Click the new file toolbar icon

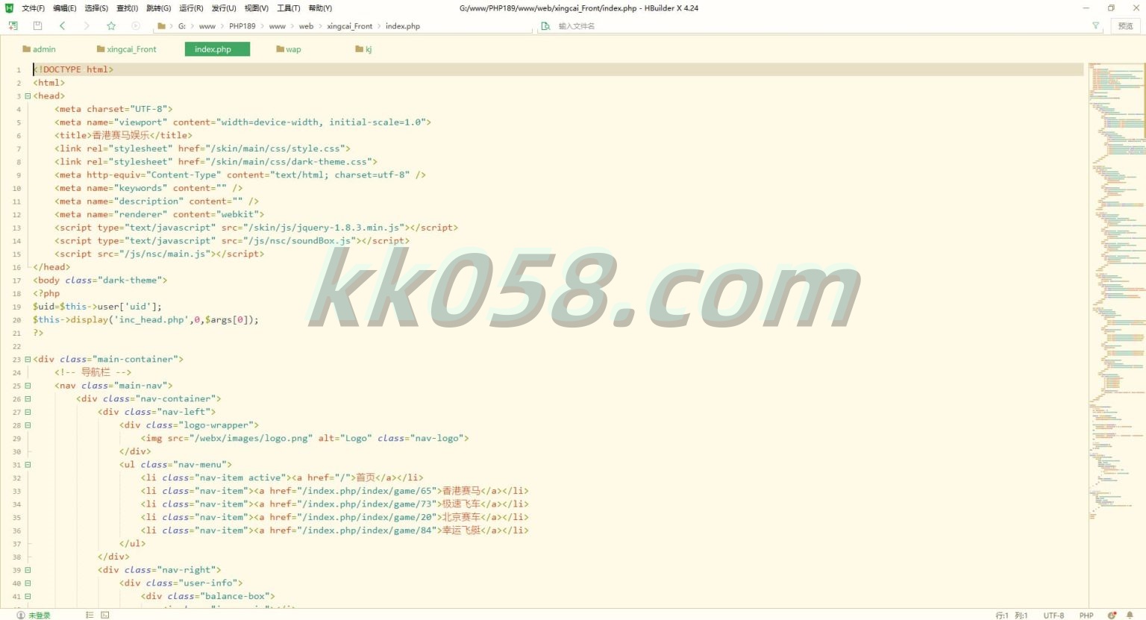click(x=13, y=26)
